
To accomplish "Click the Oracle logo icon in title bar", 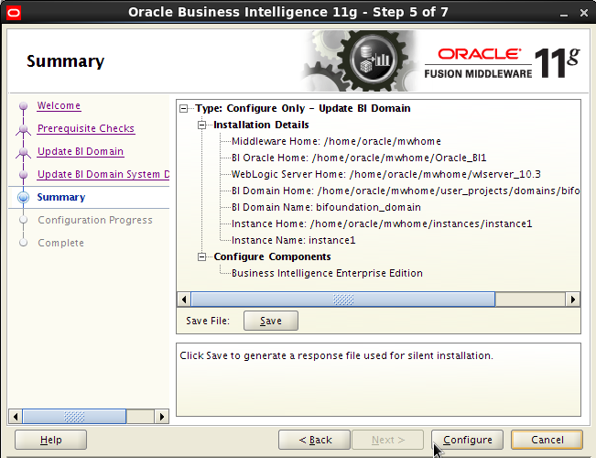I will [x=14, y=13].
